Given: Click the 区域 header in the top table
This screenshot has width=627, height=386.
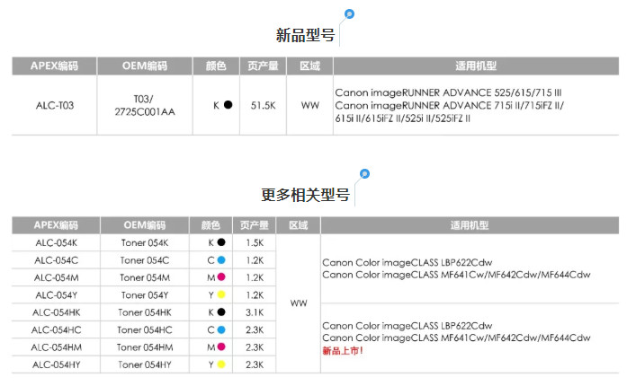Looking at the screenshot, I should point(309,66).
